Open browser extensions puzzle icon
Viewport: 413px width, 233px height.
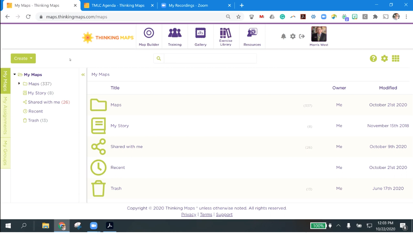point(375,17)
